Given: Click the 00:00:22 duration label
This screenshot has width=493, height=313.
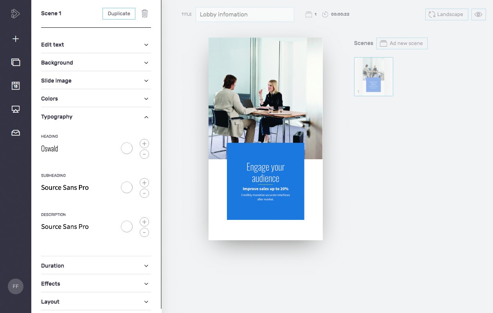Looking at the screenshot, I should [x=340, y=14].
